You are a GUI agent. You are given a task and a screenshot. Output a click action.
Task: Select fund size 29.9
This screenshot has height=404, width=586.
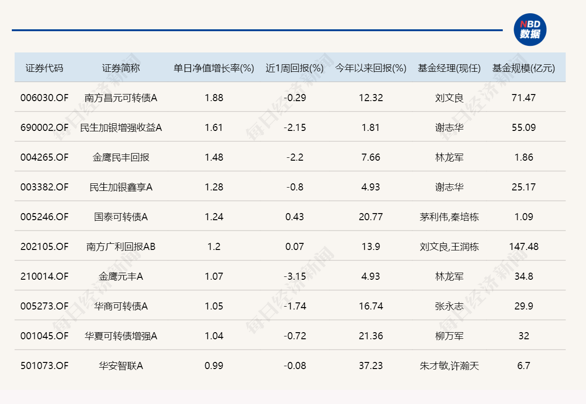tap(524, 306)
